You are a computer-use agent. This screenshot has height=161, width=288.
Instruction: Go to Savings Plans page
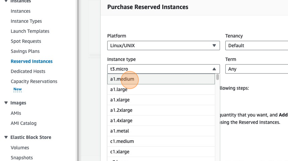coord(25,51)
